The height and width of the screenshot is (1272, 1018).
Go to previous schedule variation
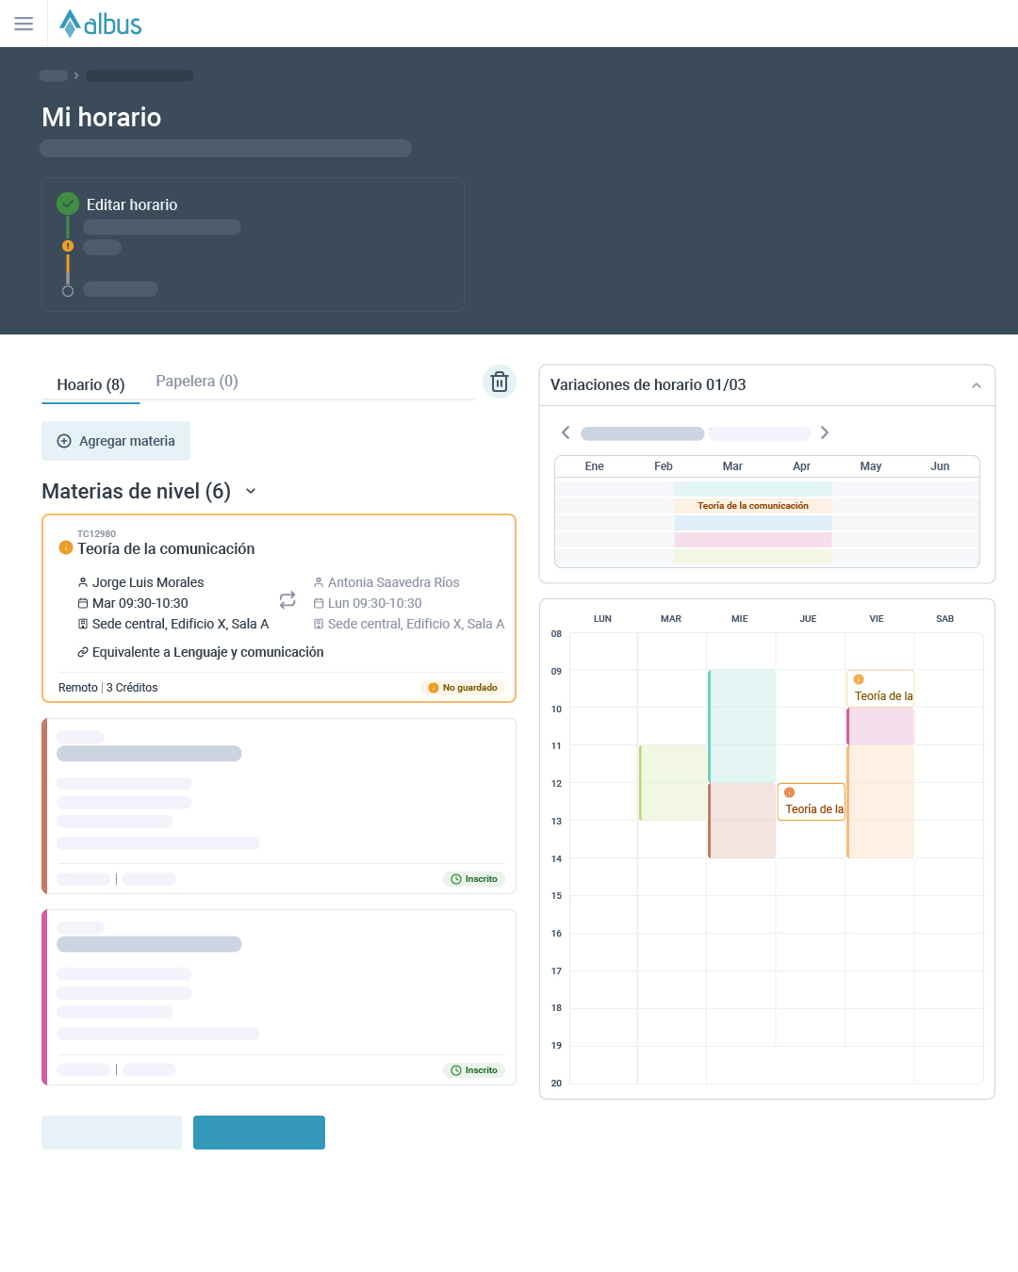coord(566,432)
